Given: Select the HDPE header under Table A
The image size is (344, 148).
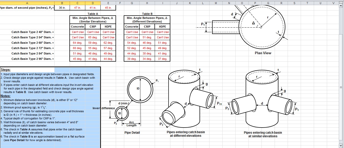Looking at the screenshot, I should [108, 26].
